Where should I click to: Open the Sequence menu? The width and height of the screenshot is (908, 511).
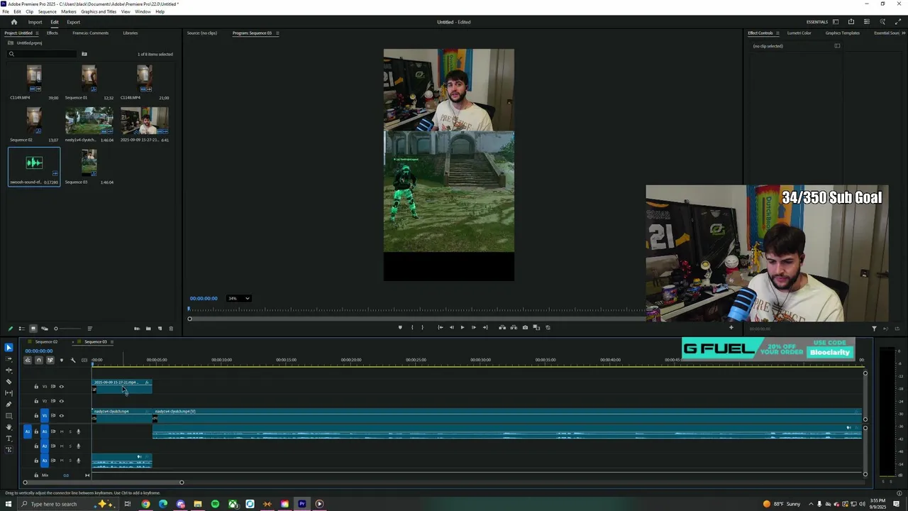coord(47,11)
